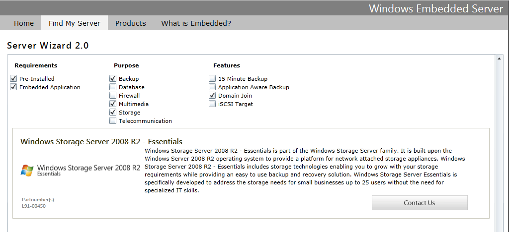Enable 15 Minute Backup feature

click(x=212, y=79)
